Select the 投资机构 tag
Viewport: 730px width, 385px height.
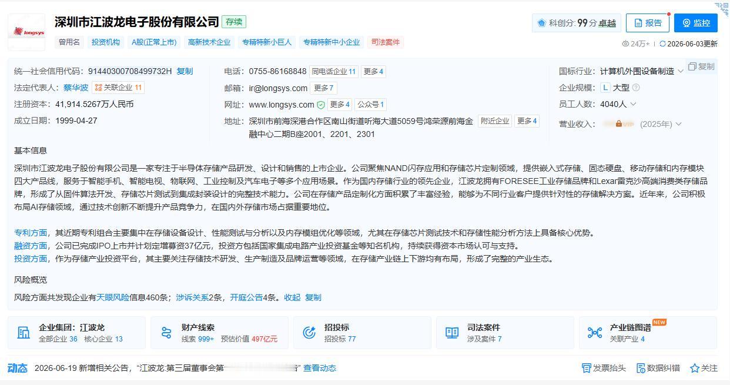coord(105,42)
